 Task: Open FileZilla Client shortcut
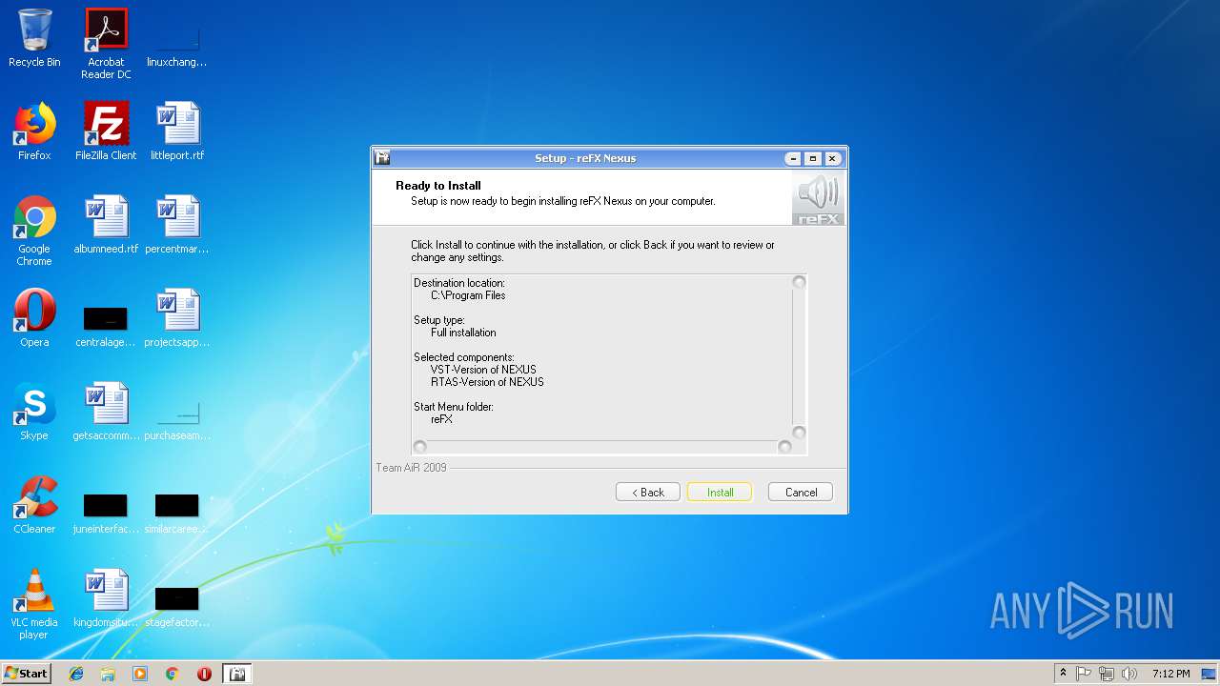click(106, 131)
